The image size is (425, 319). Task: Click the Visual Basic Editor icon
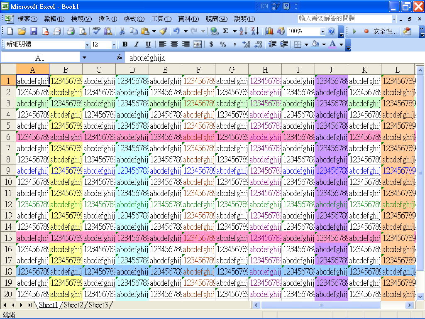[407, 32]
